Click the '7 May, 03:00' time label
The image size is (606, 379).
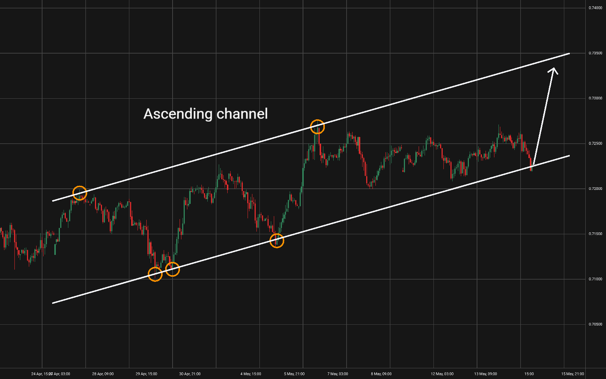click(338, 374)
